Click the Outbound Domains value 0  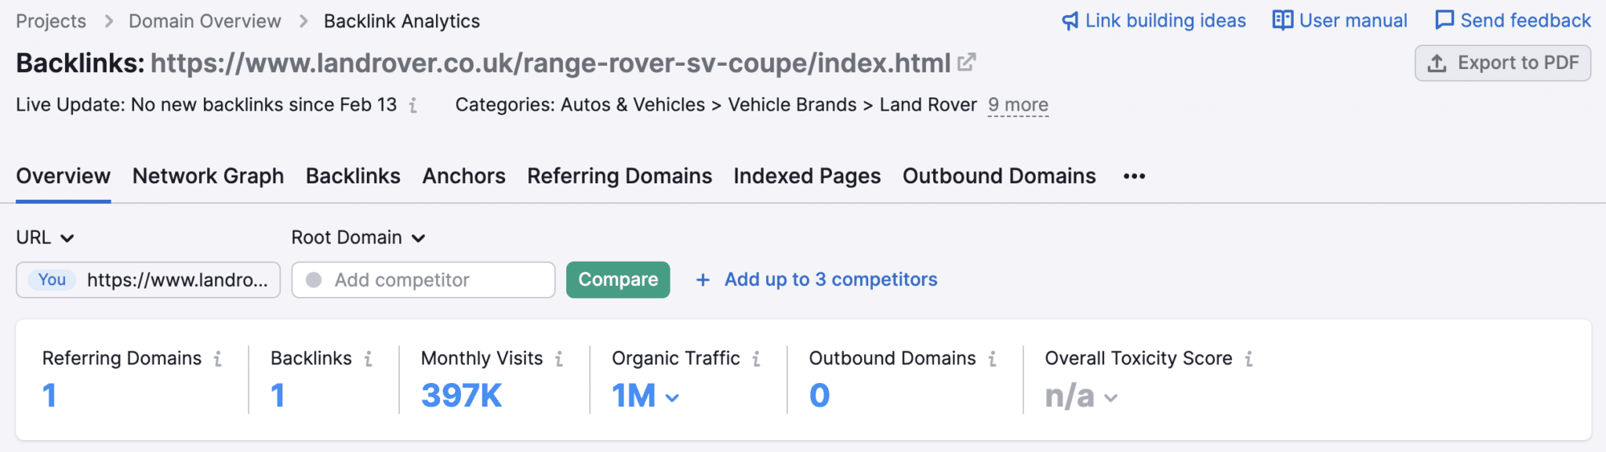coord(819,396)
